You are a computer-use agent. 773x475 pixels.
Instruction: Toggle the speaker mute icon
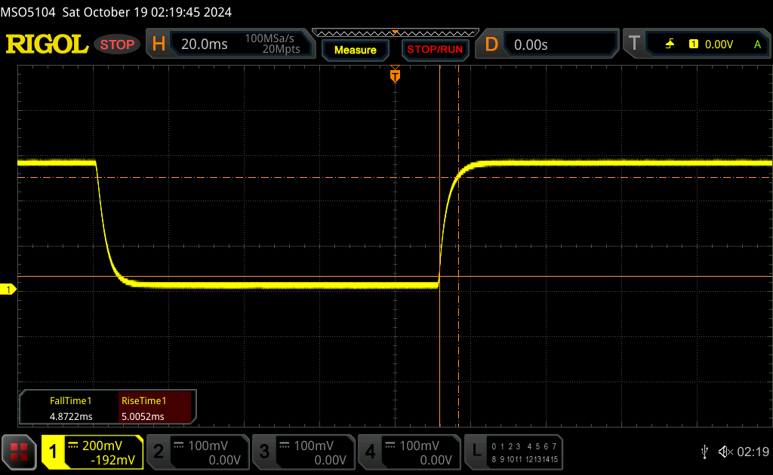725,452
